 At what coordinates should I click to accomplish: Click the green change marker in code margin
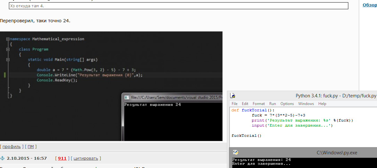click(x=4, y=75)
